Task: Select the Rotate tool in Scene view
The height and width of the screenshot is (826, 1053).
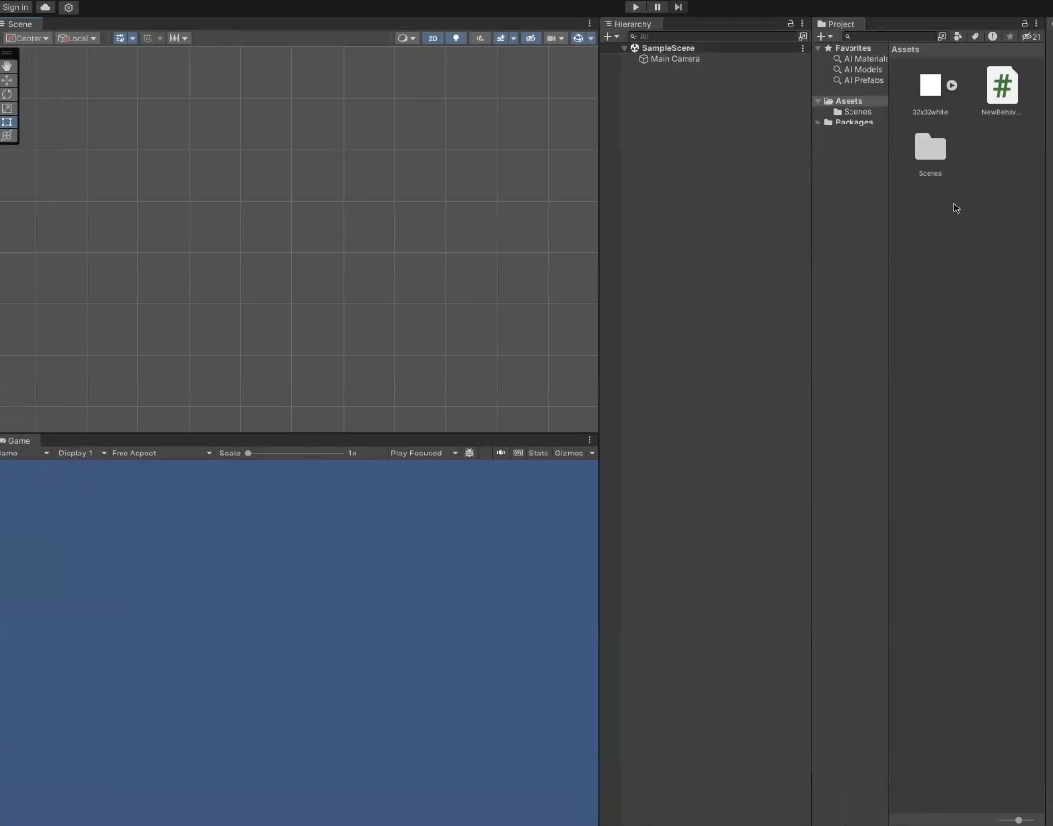Action: (x=7, y=94)
